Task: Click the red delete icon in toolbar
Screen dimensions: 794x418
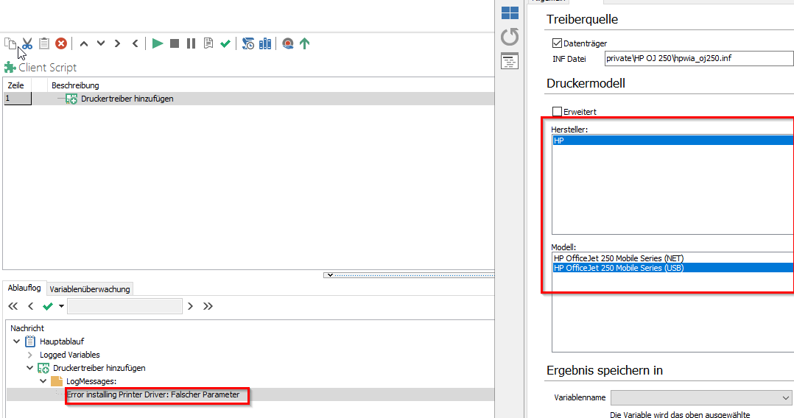Action: tap(61, 43)
